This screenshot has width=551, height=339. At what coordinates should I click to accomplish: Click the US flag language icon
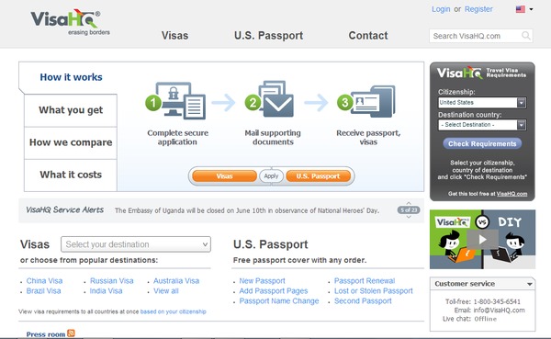click(x=521, y=9)
